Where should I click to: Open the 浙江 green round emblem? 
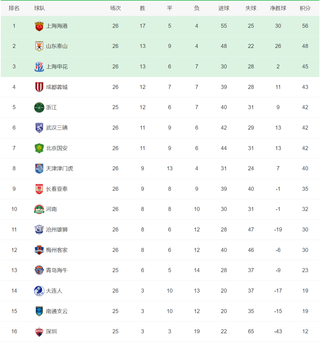[x=39, y=107]
